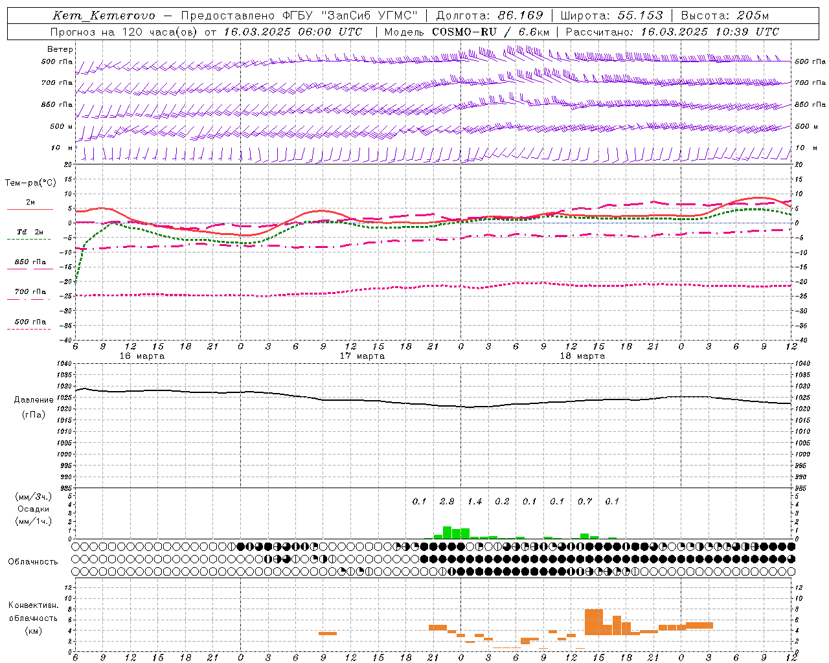Select the 2.8 precipitation total value

(447, 502)
